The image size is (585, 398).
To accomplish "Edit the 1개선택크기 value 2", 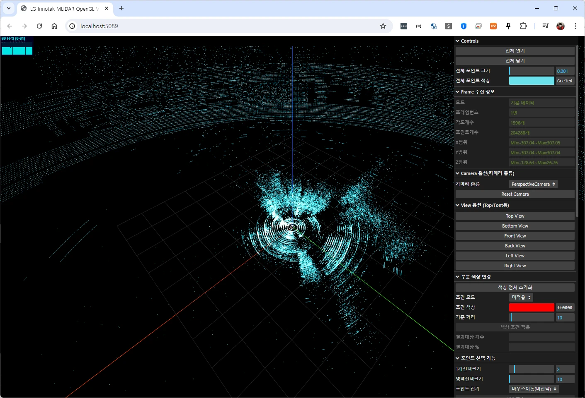I will point(565,369).
